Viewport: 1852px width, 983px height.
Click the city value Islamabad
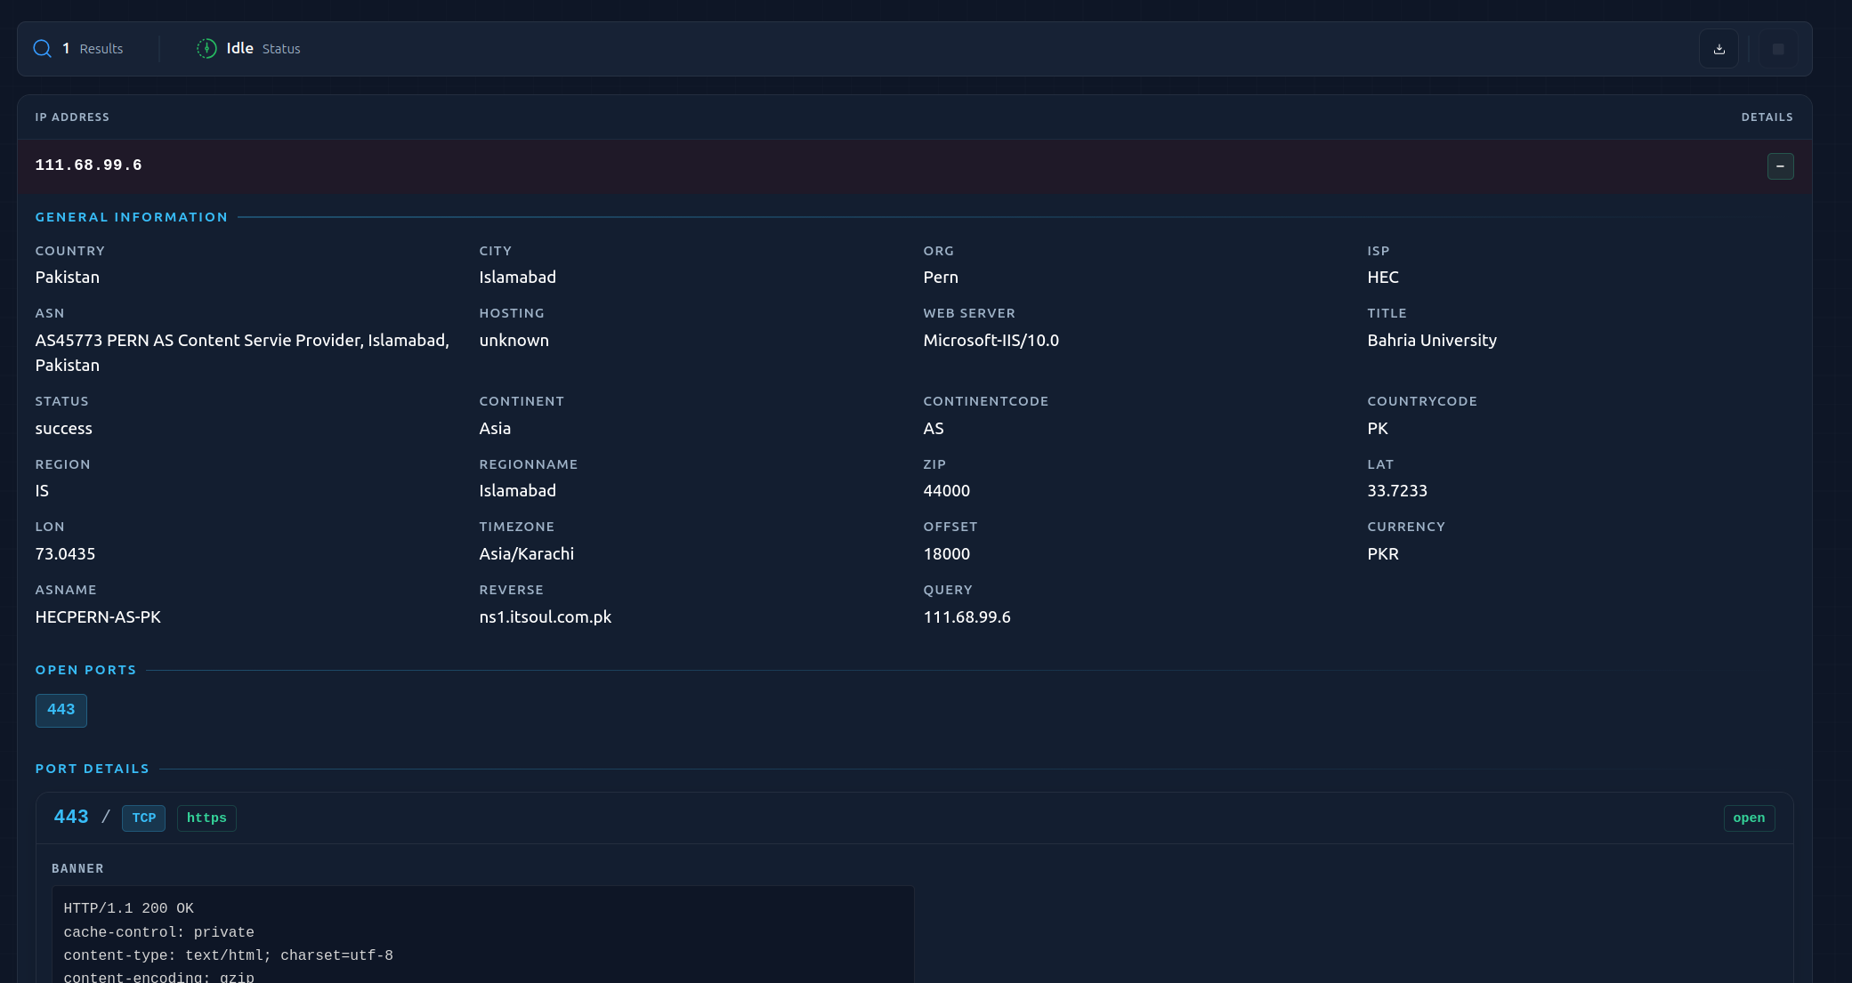click(517, 278)
